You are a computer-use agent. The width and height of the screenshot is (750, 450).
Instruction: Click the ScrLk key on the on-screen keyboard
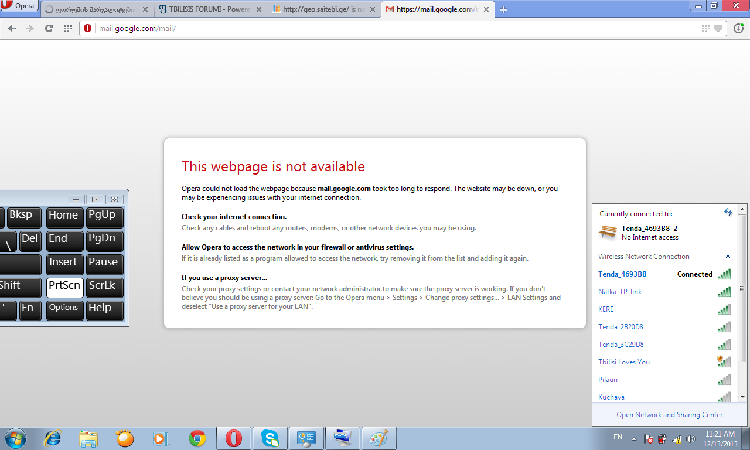[x=104, y=288]
